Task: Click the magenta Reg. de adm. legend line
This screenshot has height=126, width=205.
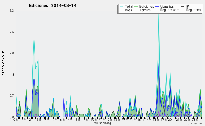Action: [156, 10]
